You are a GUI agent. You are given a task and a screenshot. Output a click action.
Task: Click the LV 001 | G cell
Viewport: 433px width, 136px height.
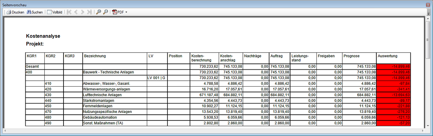tap(157, 78)
